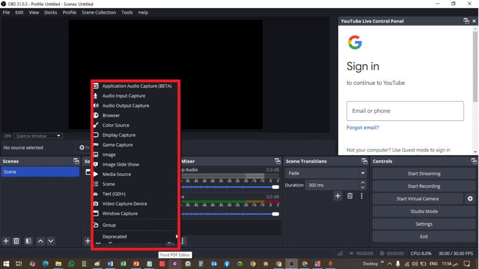Click the Exit button

pyautogui.click(x=424, y=237)
